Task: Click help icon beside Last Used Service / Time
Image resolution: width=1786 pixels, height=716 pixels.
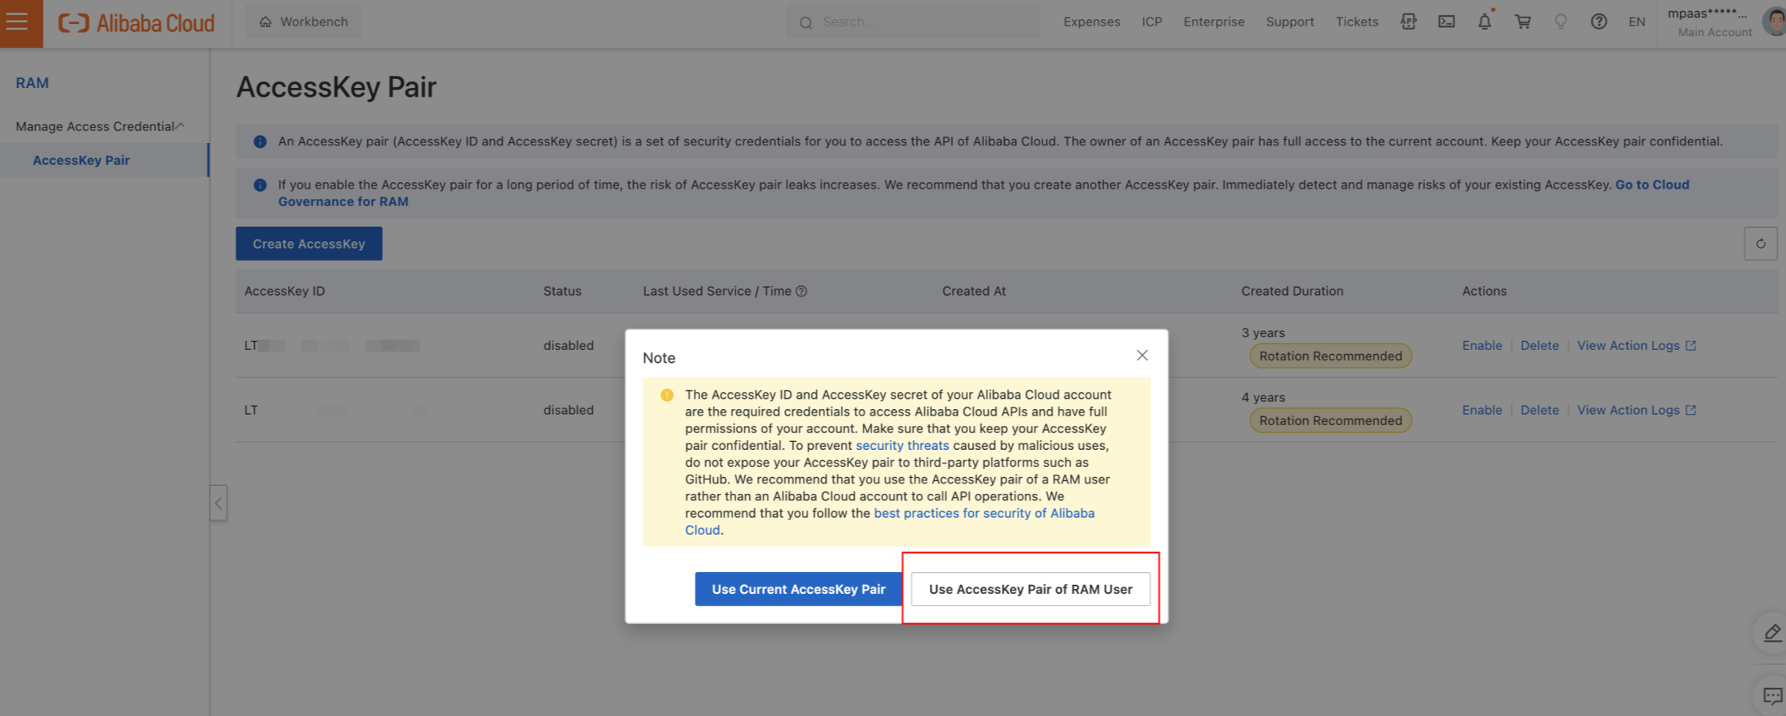Action: [x=801, y=292]
